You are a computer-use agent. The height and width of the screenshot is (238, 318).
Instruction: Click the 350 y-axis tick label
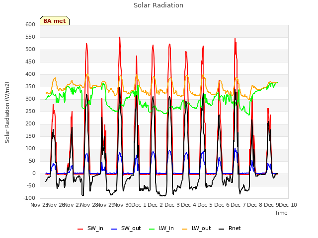pos(30,87)
